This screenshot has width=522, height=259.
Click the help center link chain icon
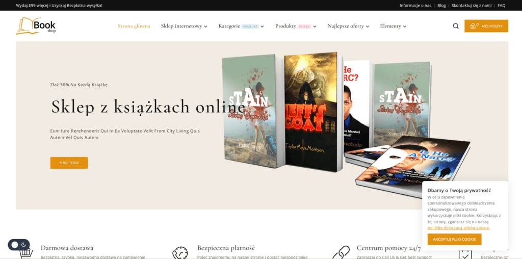341,253
